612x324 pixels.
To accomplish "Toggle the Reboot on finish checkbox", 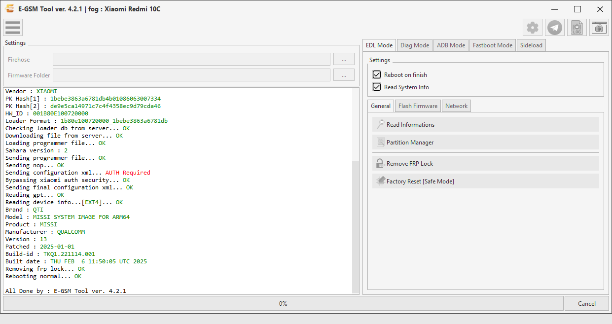I will click(x=377, y=74).
